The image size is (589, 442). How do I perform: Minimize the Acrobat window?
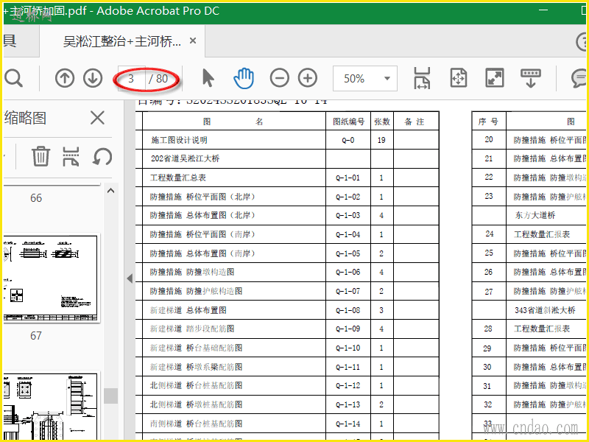[x=543, y=10]
